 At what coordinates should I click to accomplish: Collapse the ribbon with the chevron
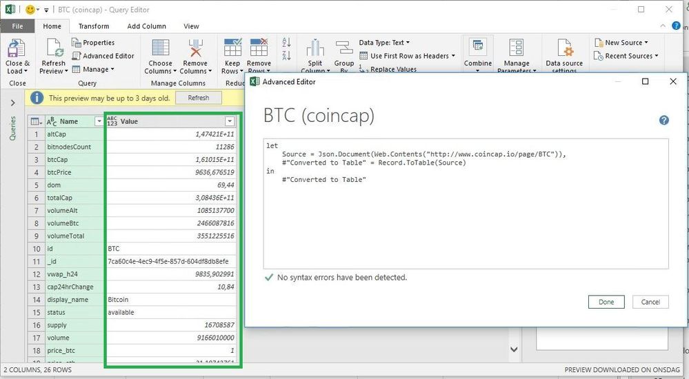point(663,26)
